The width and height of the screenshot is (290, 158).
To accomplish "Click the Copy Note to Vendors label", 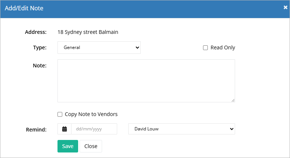I will pos(91,115).
